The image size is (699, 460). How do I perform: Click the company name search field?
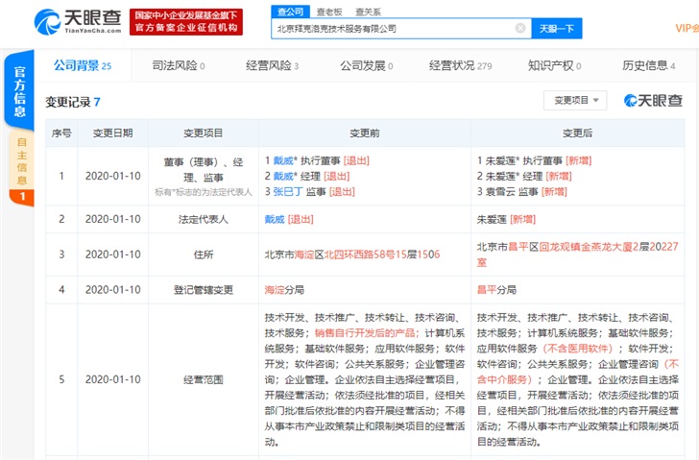click(x=394, y=29)
